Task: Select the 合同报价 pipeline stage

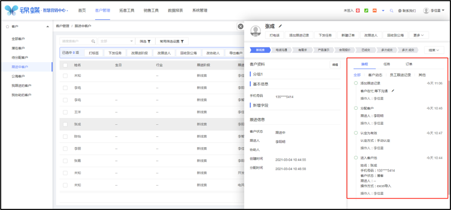Action: click(x=344, y=50)
